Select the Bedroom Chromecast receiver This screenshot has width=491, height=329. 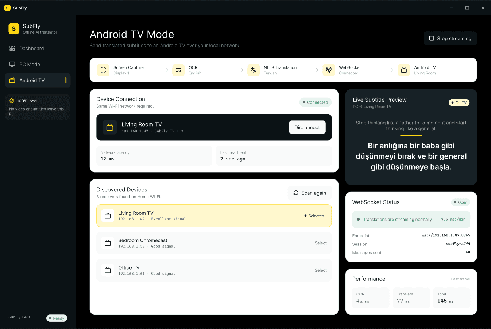(321, 243)
